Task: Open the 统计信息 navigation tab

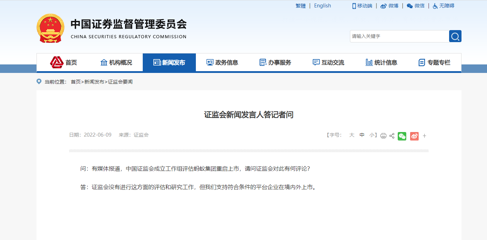Action: tap(382, 62)
